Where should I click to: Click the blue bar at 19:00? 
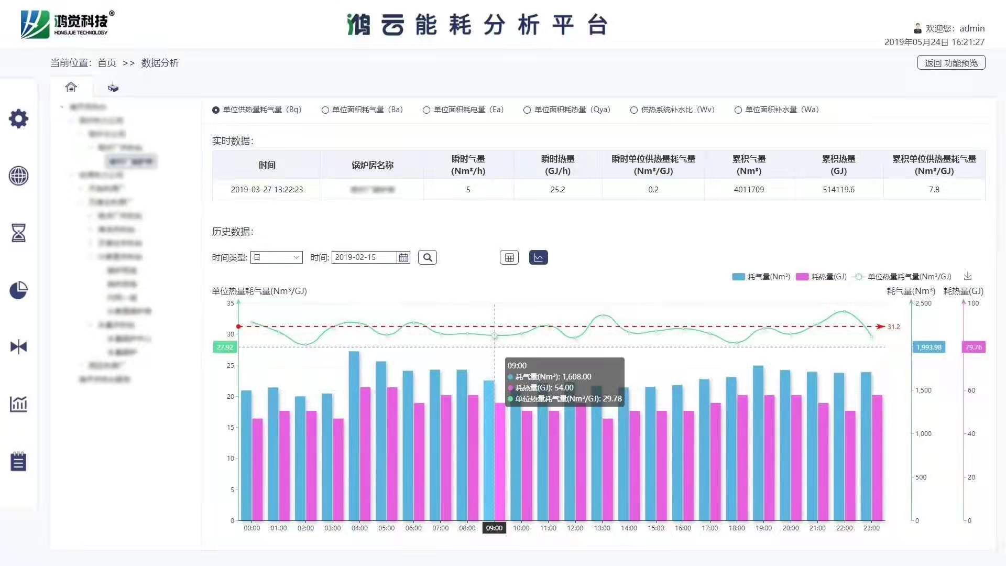[x=758, y=443]
